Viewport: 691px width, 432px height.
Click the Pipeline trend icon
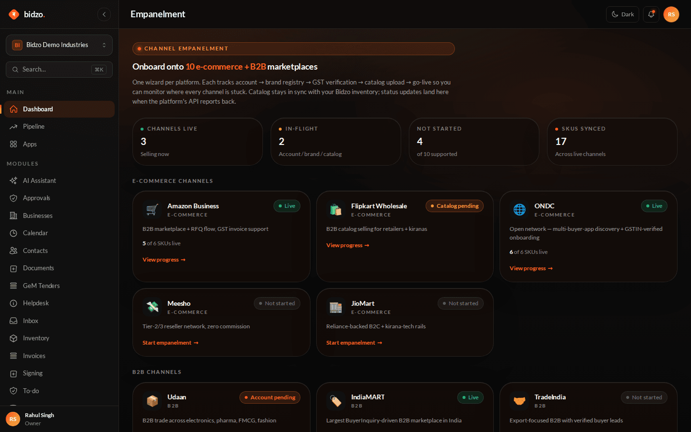13,127
